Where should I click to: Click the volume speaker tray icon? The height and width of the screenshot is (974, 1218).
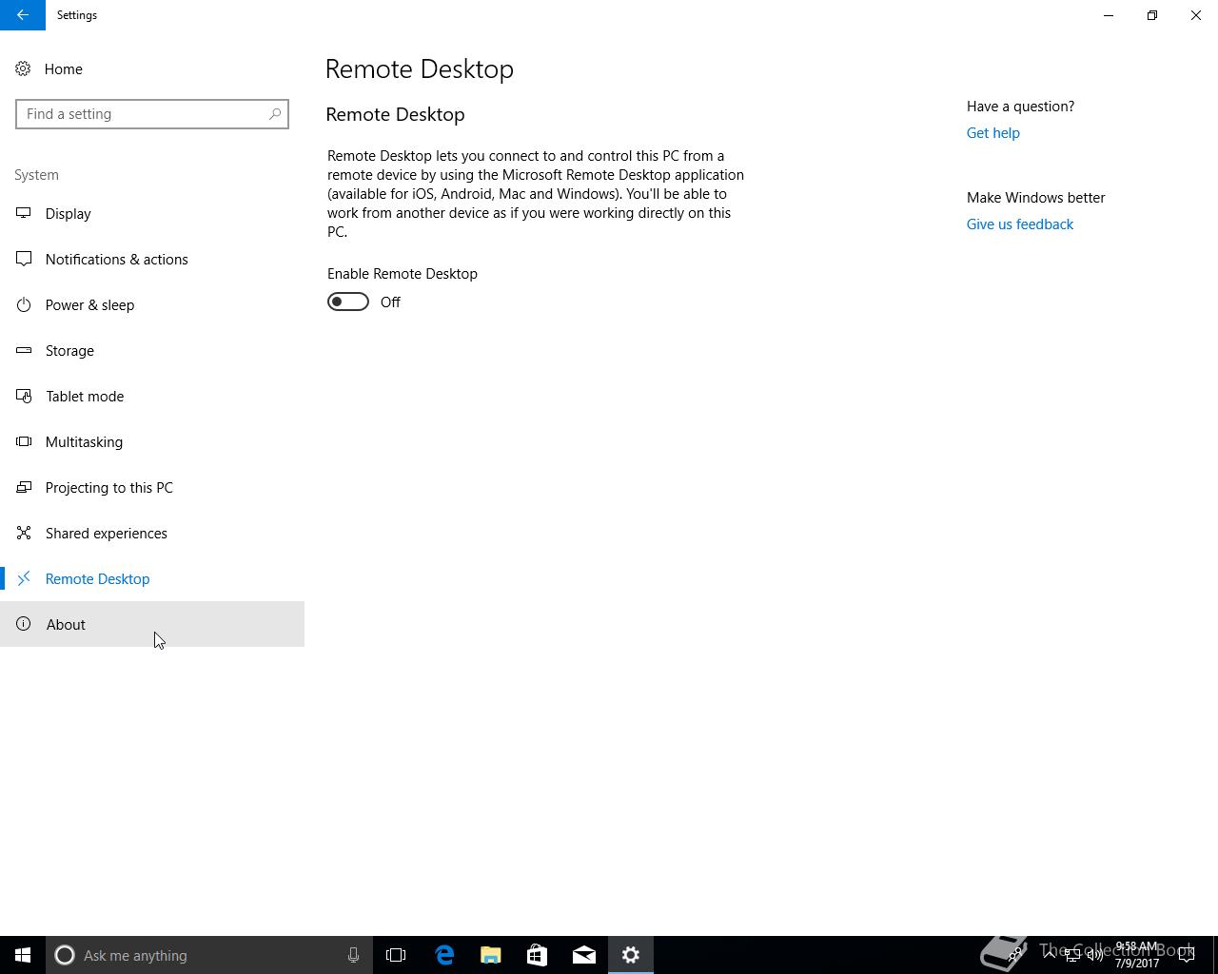click(x=1095, y=955)
